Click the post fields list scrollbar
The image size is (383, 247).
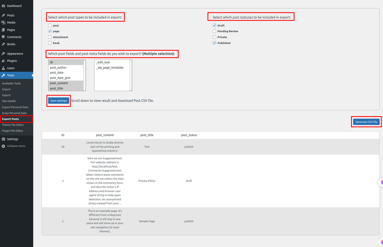(84, 75)
